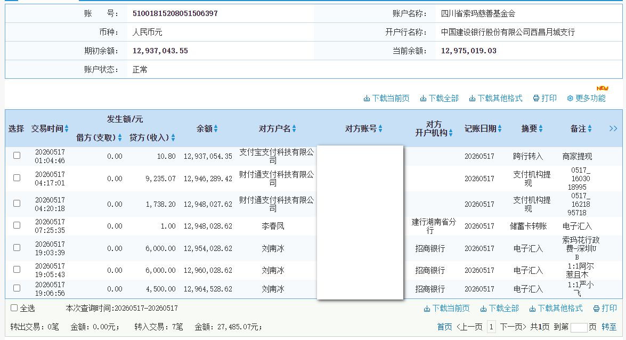This screenshot has width=626, height=340.
Task: Click balance 12,964,528.62 cell
Action: [x=208, y=289]
